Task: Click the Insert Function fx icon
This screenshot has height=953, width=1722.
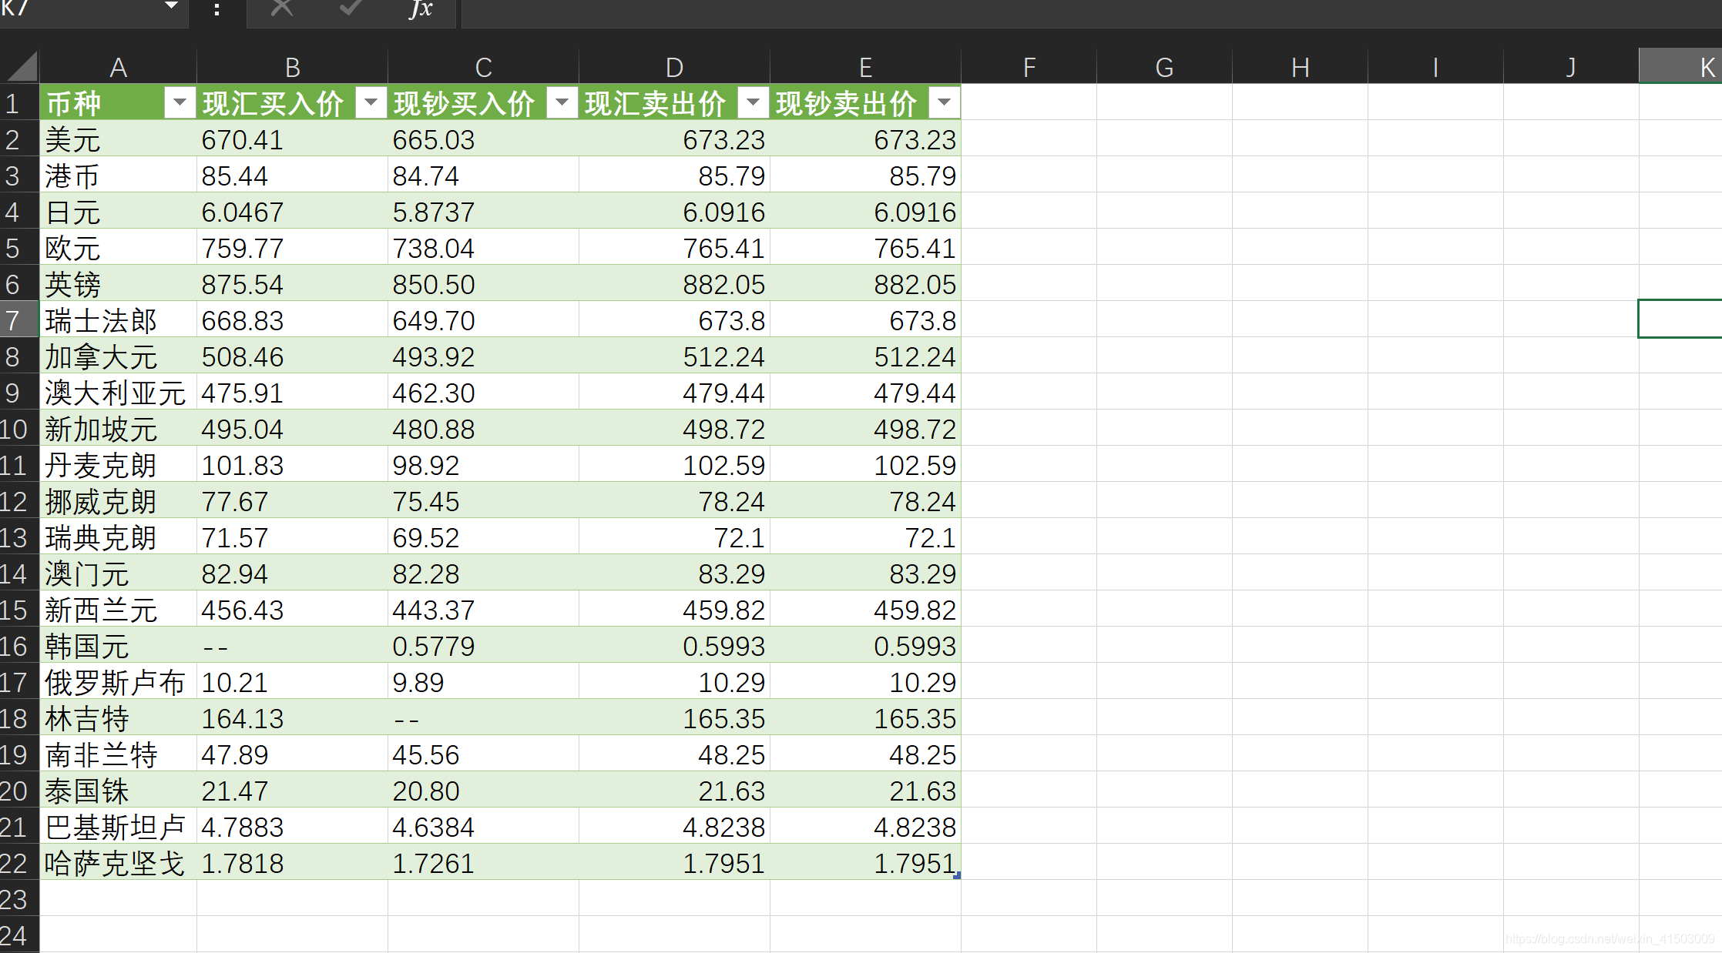Action: click(421, 8)
